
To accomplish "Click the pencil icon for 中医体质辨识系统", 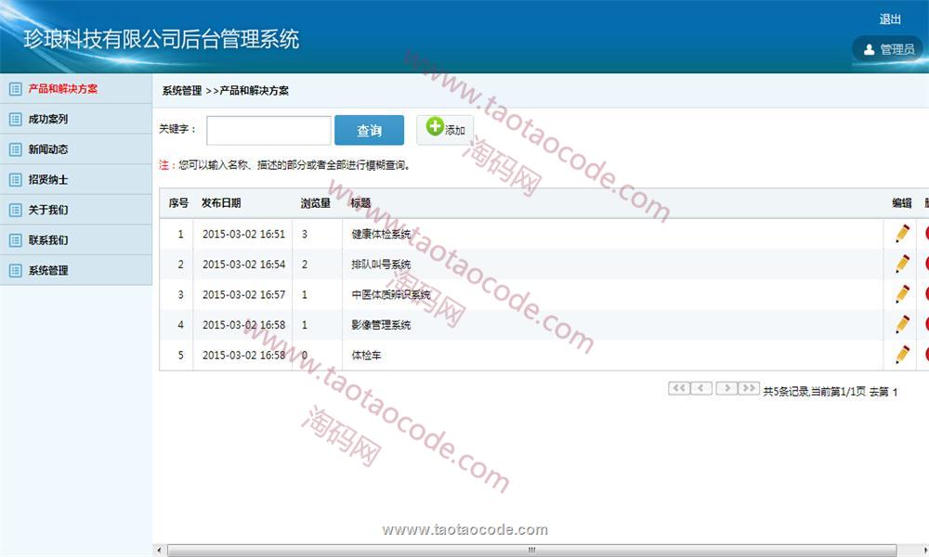I will point(902,294).
